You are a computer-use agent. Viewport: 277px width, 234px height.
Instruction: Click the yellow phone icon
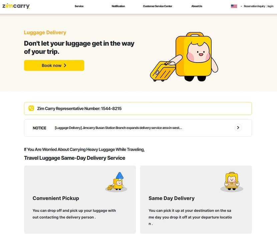(31, 108)
